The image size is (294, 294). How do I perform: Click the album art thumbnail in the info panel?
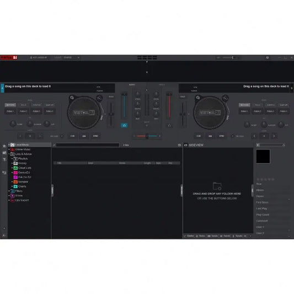click(x=263, y=156)
